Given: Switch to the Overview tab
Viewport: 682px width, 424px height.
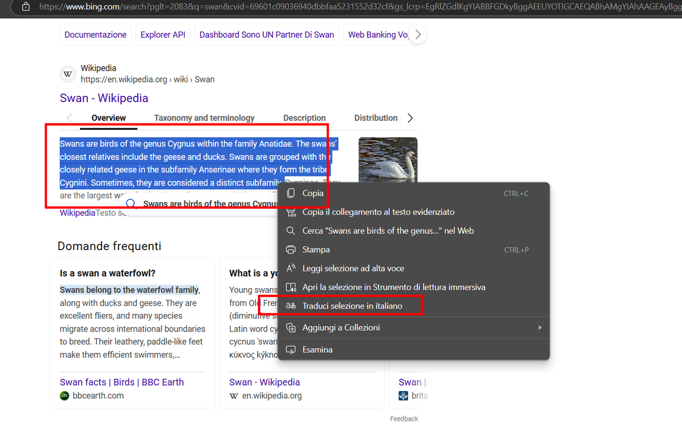Looking at the screenshot, I should pos(109,118).
